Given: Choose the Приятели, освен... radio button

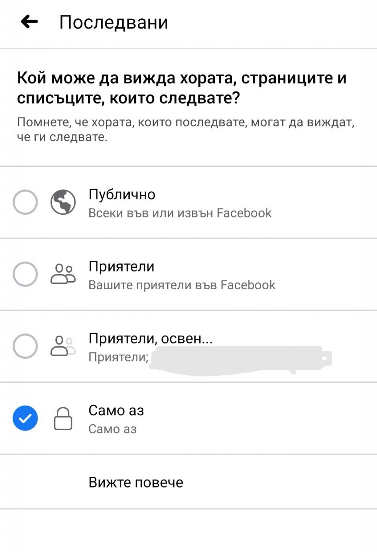Looking at the screenshot, I should 25,346.
